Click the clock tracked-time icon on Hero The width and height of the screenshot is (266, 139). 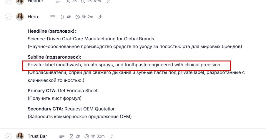pos(78,17)
